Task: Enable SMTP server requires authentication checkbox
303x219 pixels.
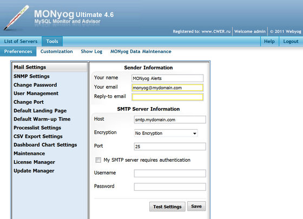Action: click(x=98, y=160)
